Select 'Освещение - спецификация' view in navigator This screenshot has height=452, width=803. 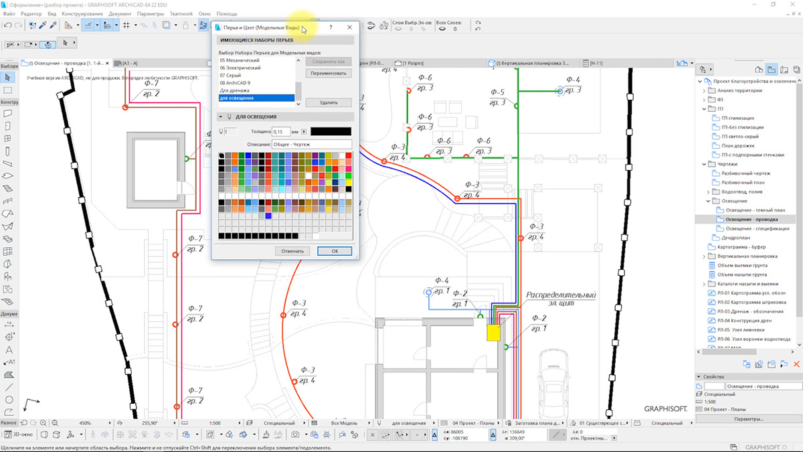pos(757,228)
